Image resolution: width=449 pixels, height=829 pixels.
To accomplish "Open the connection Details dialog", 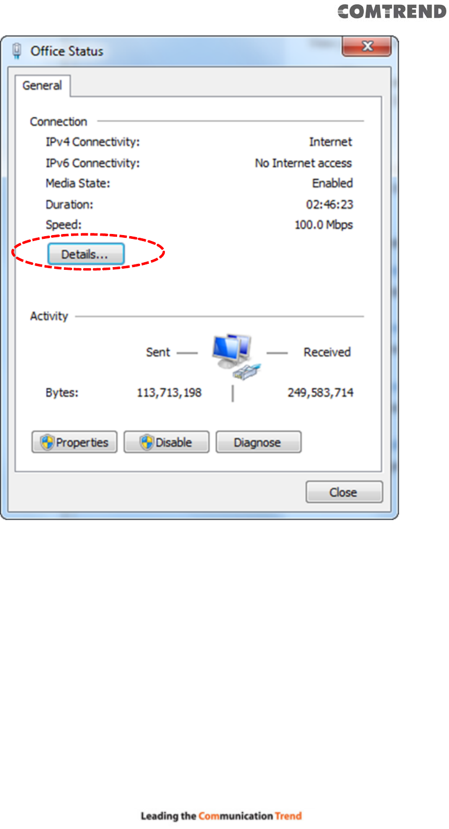I will pyautogui.click(x=86, y=255).
